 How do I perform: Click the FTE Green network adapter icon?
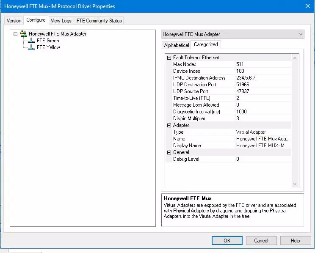point(31,41)
